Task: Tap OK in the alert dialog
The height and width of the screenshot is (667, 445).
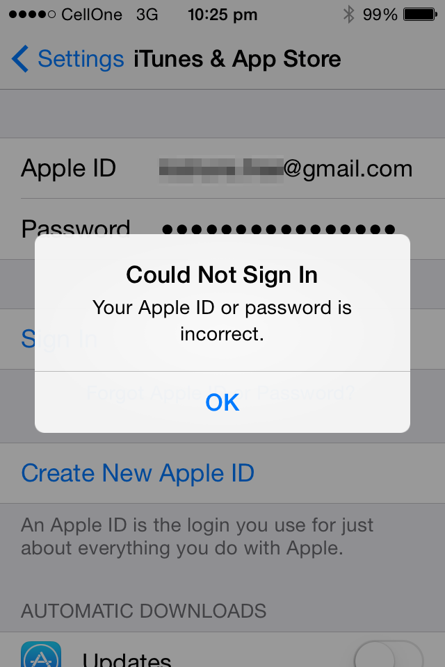Action: tap(222, 402)
